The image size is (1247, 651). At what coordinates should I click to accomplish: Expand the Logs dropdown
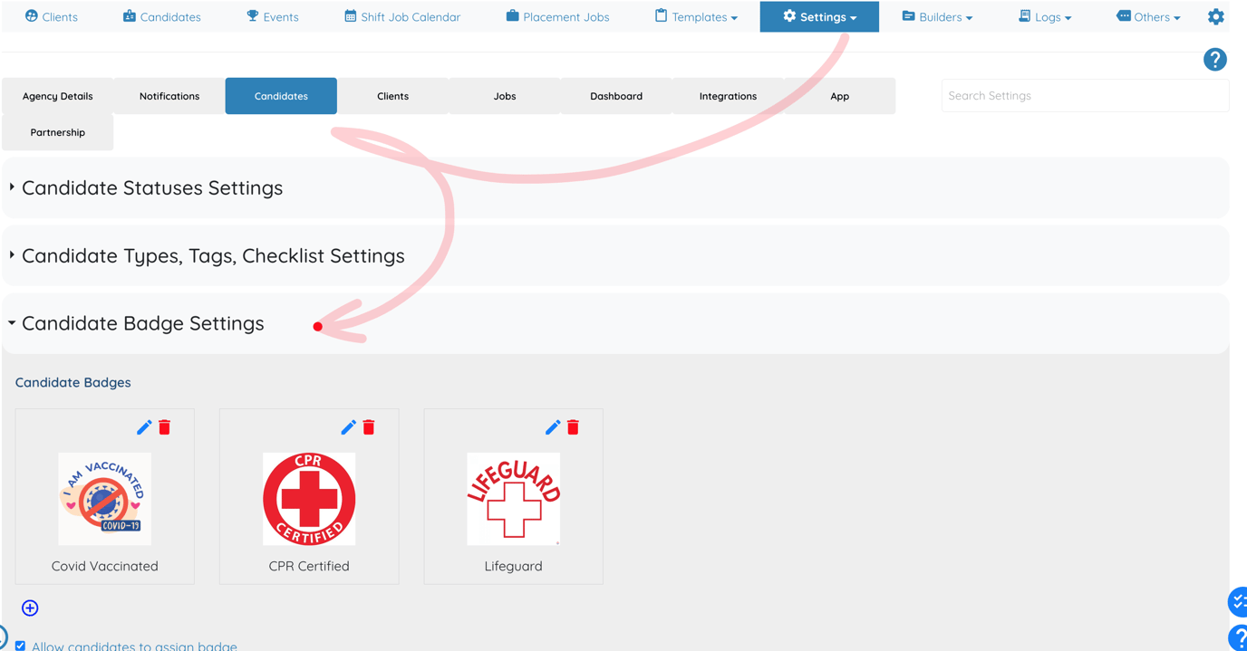[x=1044, y=16]
